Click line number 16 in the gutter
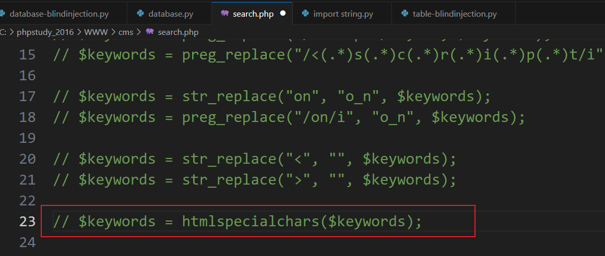This screenshot has height=256, width=605. point(27,76)
